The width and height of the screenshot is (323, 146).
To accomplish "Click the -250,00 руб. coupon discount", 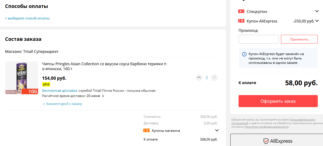I will pos(304,21).
